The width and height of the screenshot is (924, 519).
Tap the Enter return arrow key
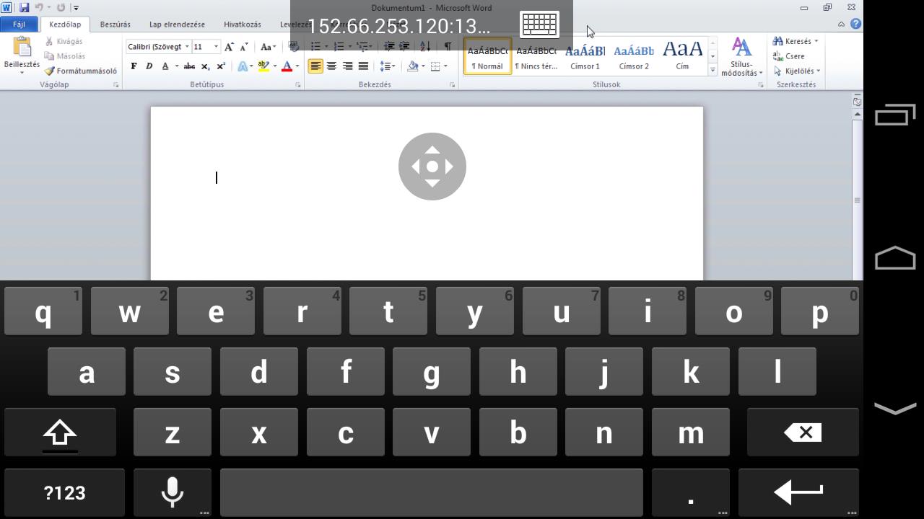[798, 492]
